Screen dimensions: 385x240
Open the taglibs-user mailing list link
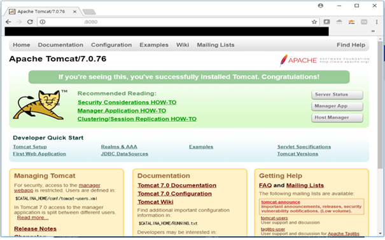(x=273, y=229)
